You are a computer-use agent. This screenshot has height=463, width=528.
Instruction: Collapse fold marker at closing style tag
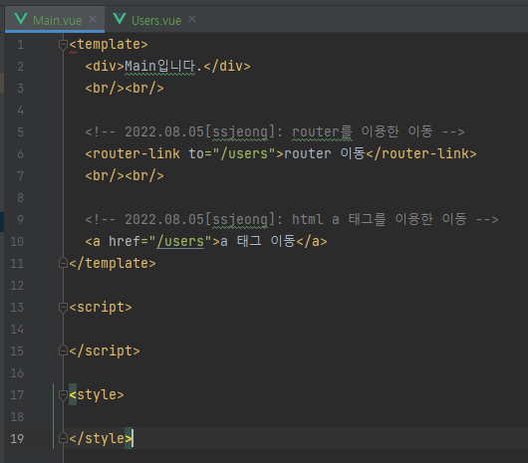(x=63, y=438)
